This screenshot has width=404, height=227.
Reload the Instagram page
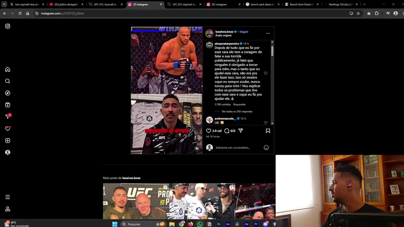[20, 13]
